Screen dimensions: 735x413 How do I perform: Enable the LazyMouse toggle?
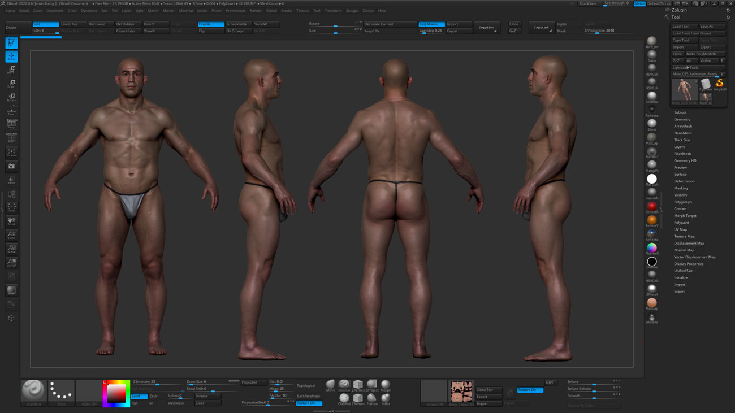(431, 24)
